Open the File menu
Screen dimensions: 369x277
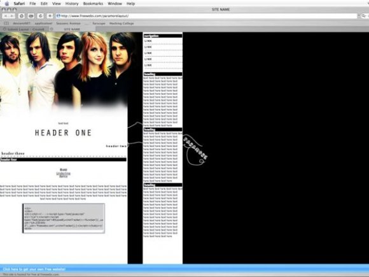click(32, 4)
